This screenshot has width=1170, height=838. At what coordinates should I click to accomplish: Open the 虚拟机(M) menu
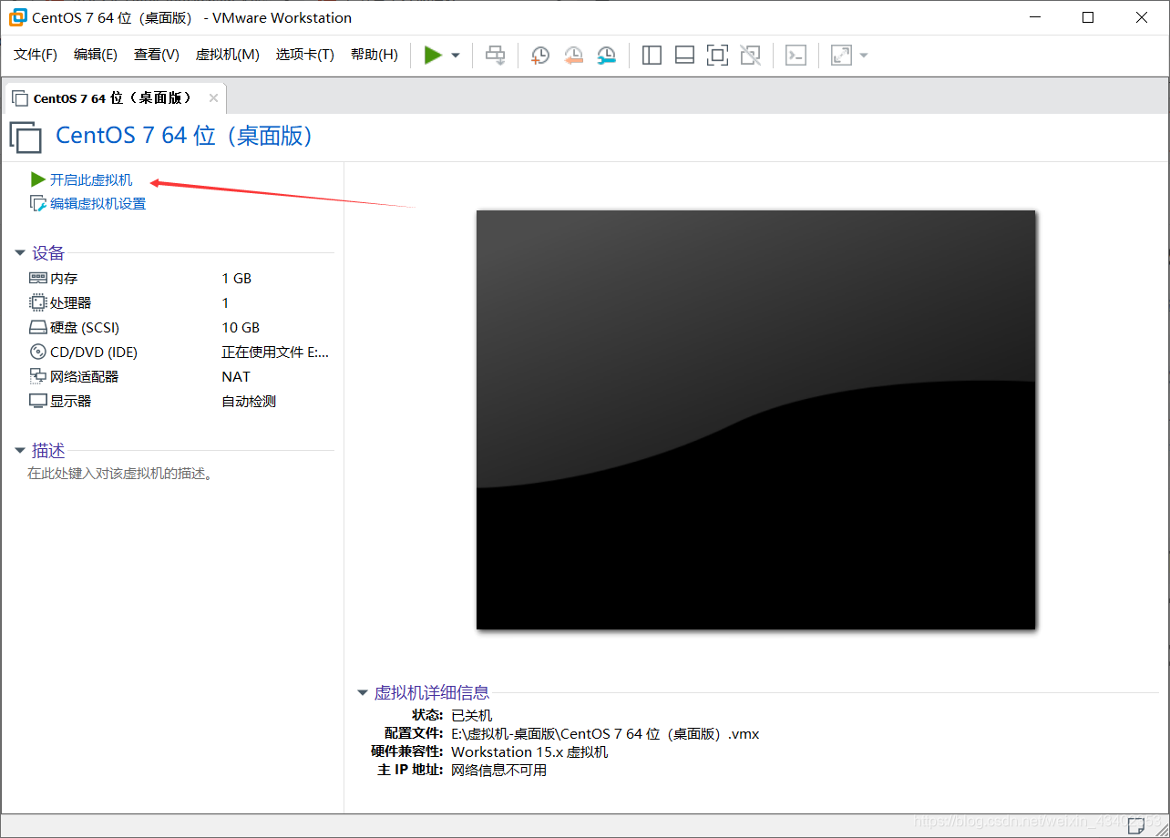[x=228, y=55]
